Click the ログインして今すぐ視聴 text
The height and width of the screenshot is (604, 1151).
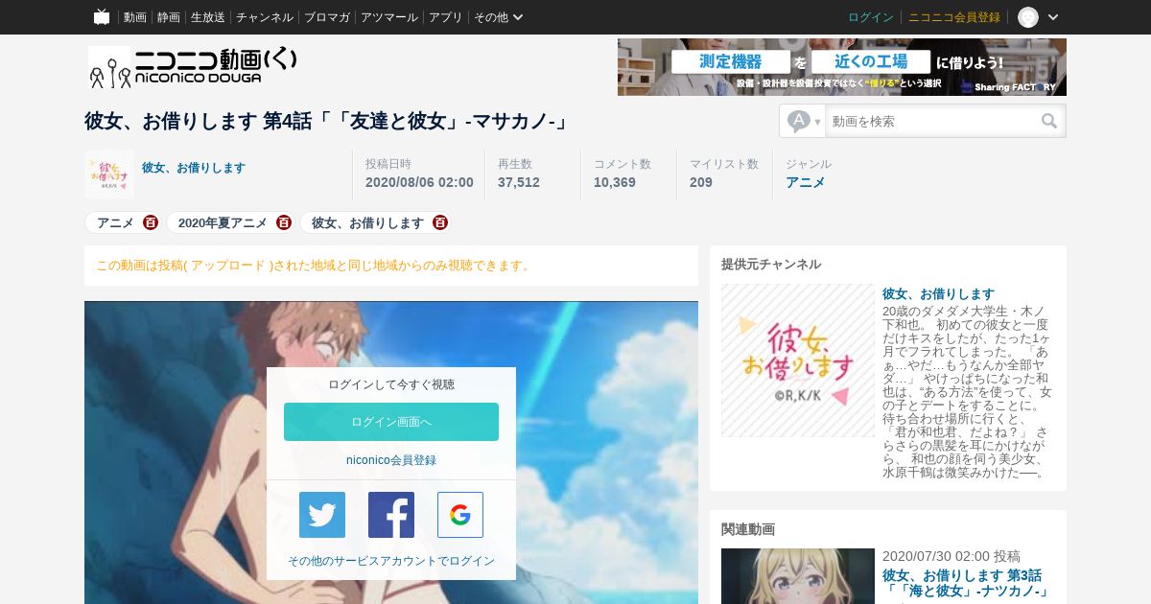[391, 384]
